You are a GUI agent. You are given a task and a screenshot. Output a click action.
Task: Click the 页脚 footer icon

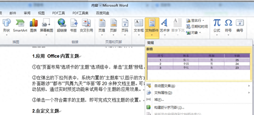[x=113, y=23]
